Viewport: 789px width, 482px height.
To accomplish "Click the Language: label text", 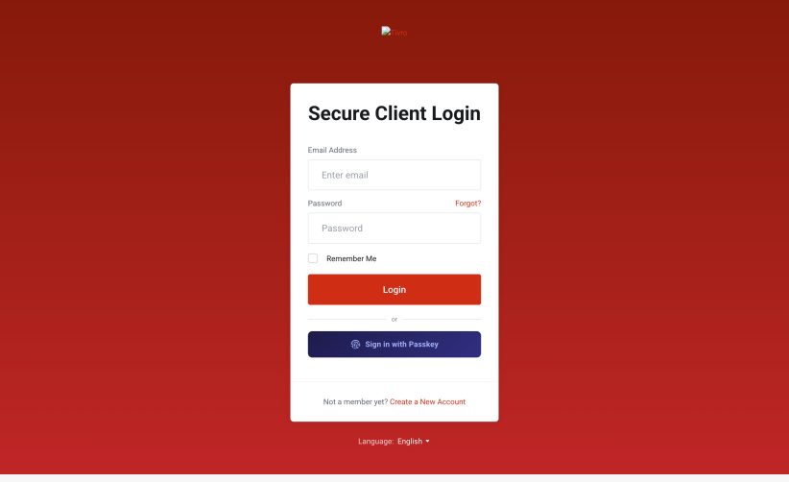I will click(x=376, y=442).
